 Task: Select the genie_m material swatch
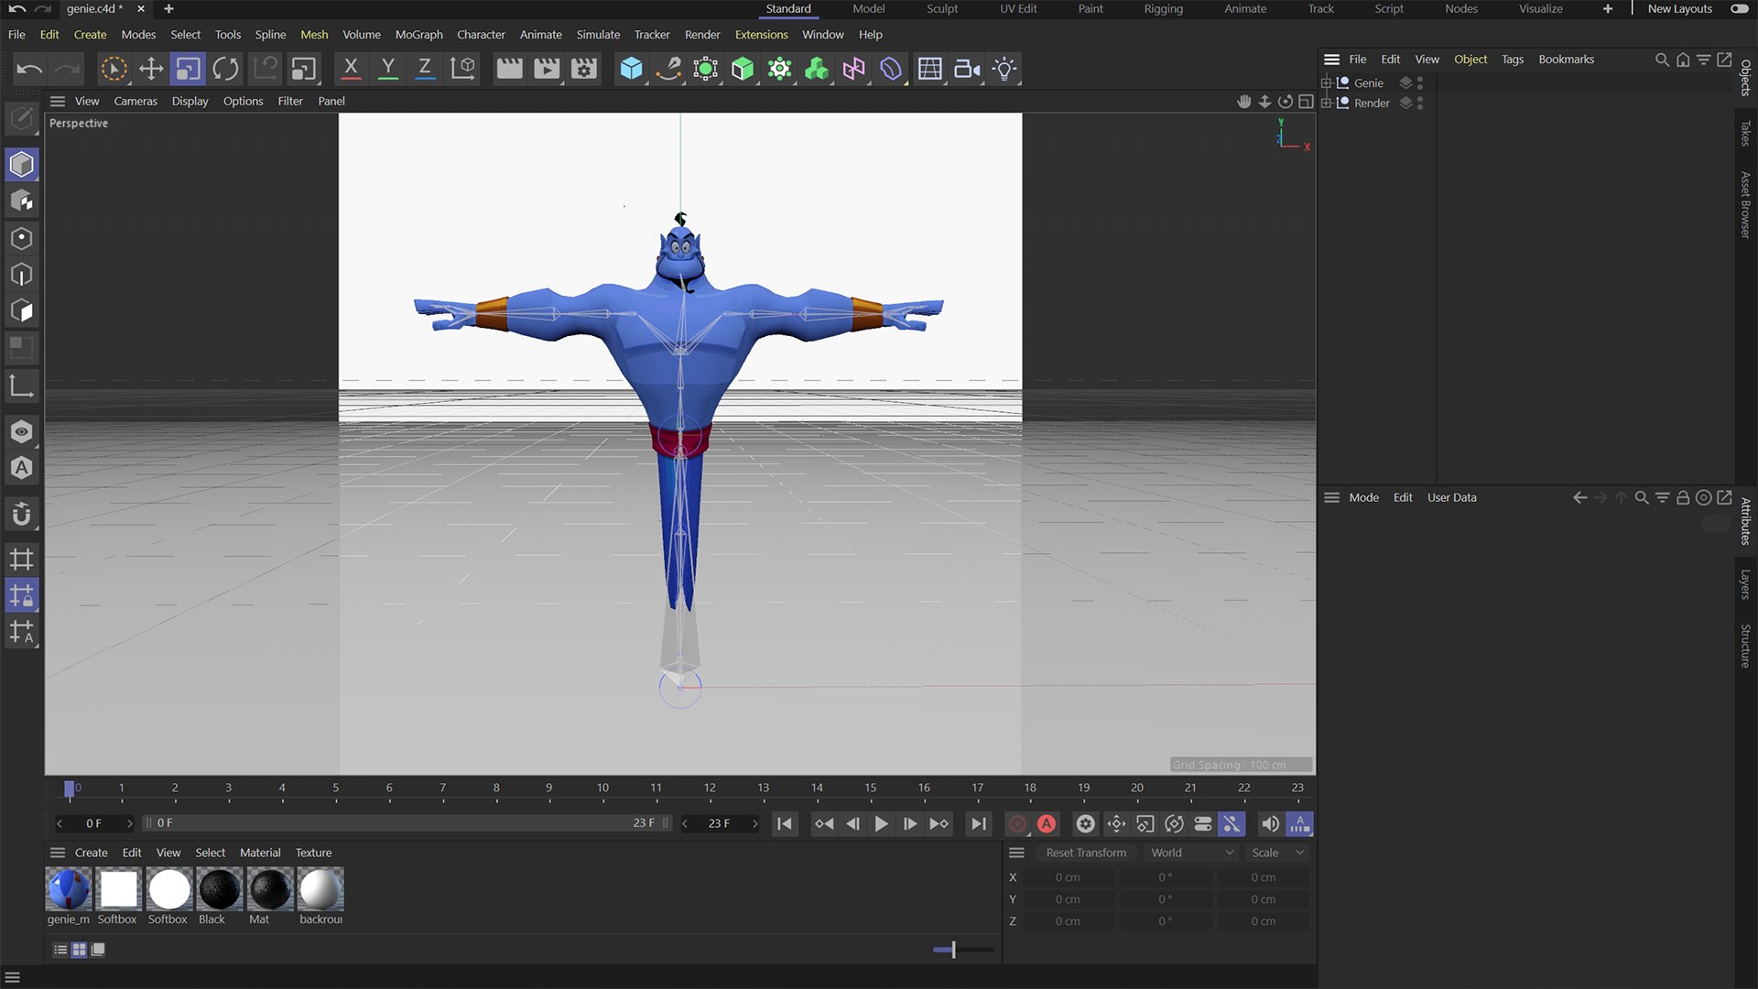[69, 889]
